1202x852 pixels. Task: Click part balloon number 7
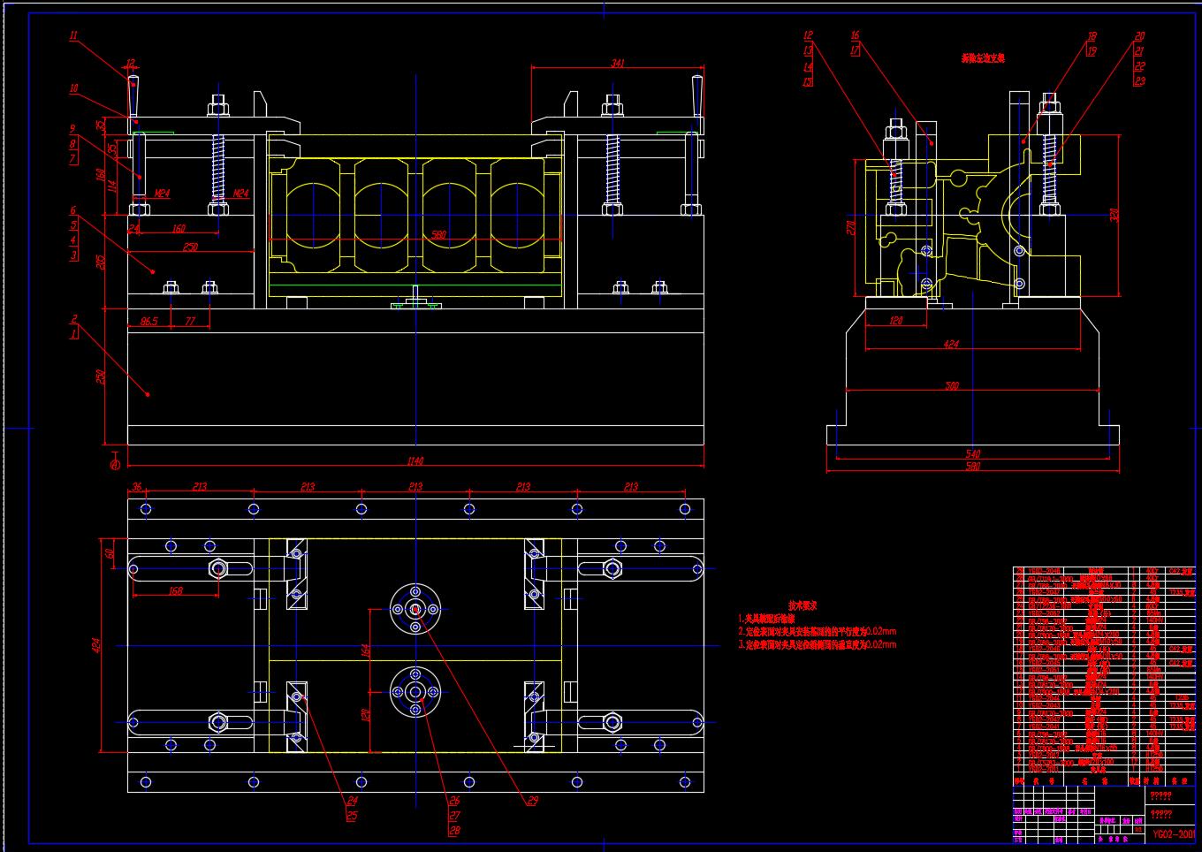pos(72,158)
